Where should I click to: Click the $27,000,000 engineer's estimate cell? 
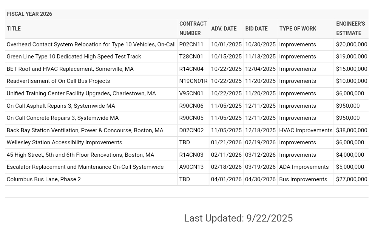click(352, 179)
